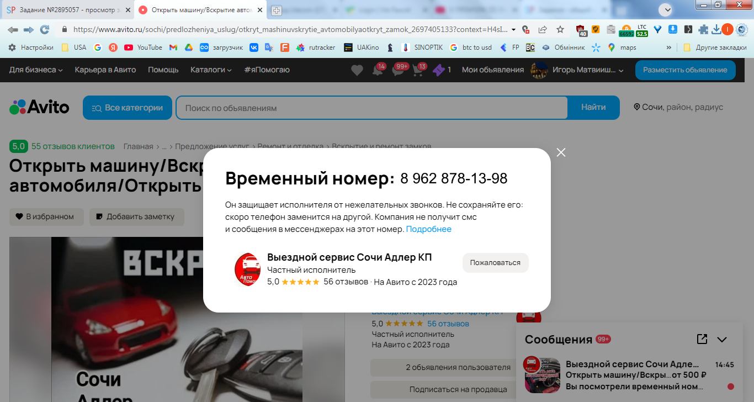Open notifications bell with 14 badge
754x402 pixels.
click(x=378, y=70)
